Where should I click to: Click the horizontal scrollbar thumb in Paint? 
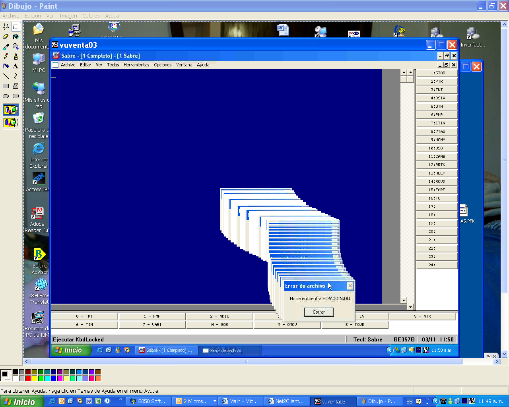point(247,362)
